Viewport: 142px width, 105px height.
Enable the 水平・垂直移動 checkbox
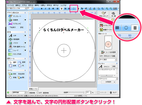coord(38,93)
